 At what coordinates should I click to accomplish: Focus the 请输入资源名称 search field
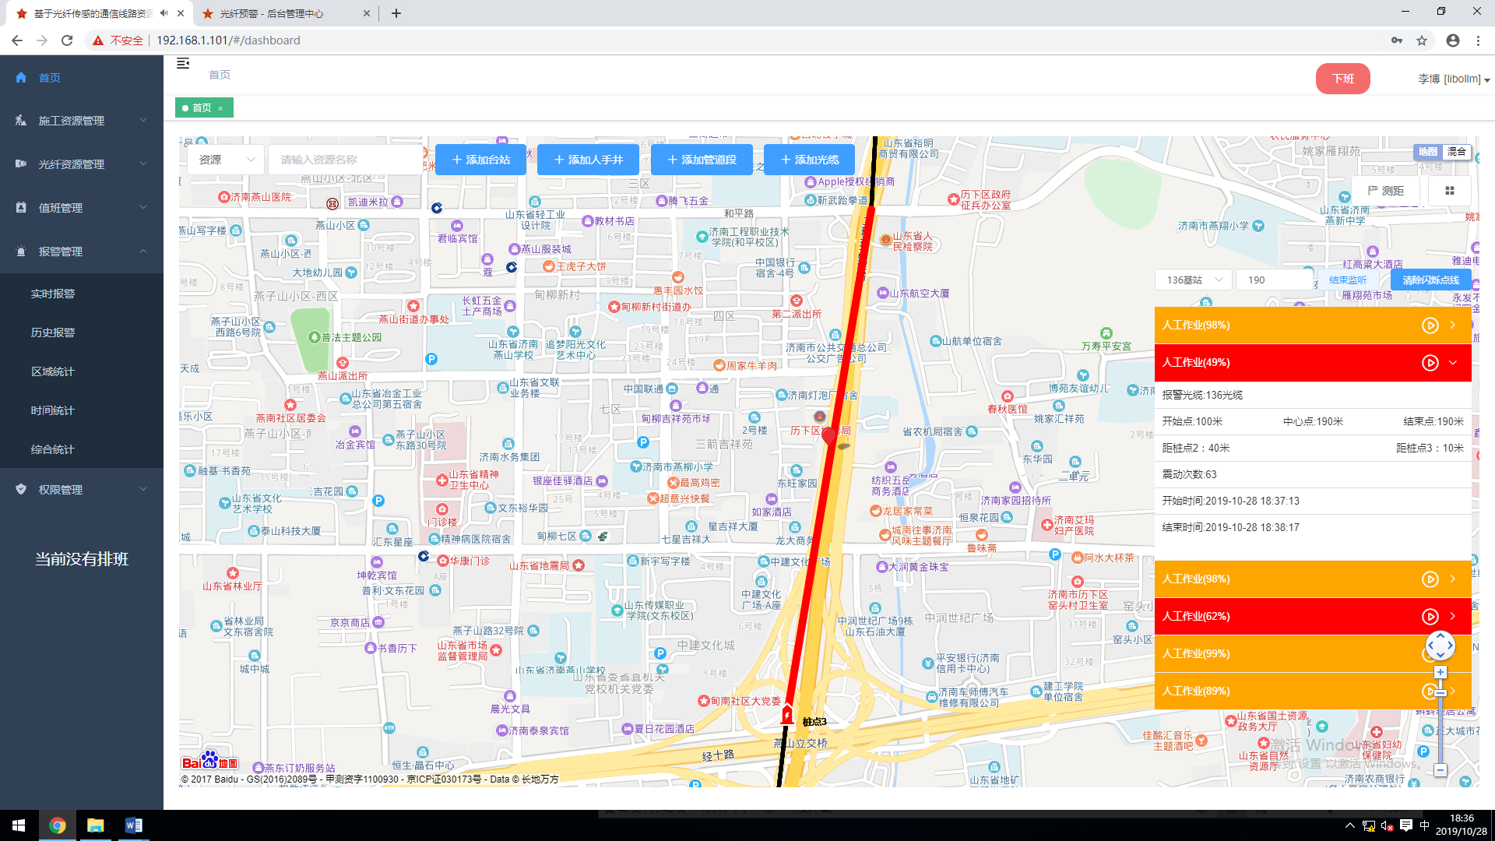click(x=346, y=160)
